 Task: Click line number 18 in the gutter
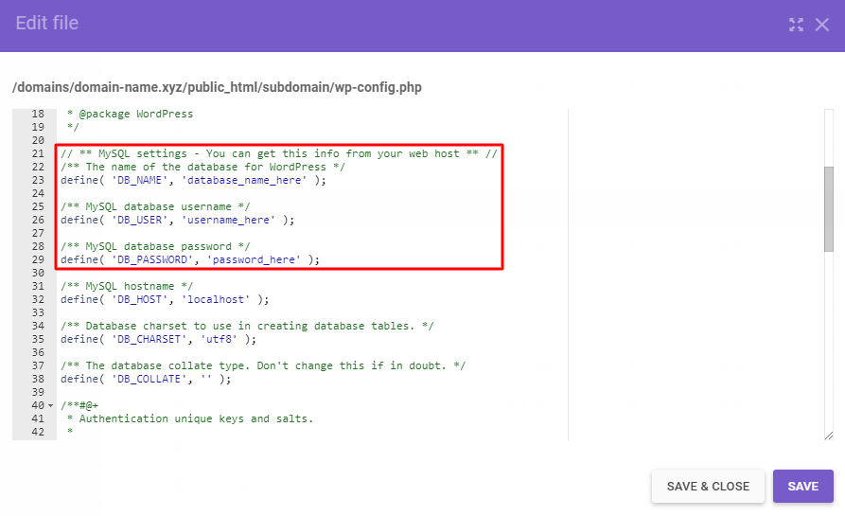[38, 114]
